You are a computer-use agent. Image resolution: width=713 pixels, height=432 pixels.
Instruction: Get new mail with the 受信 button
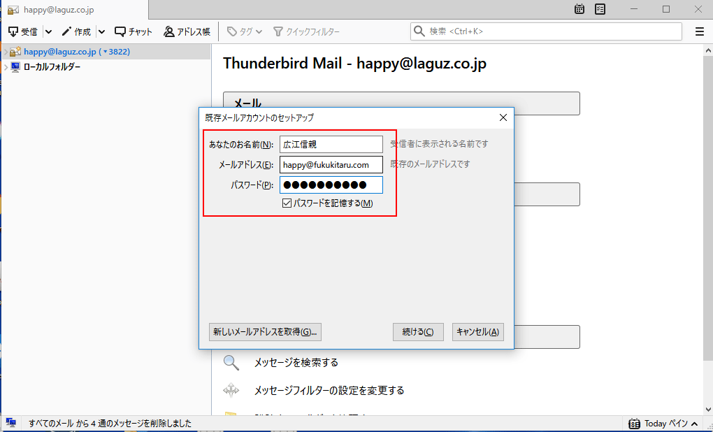coord(23,32)
